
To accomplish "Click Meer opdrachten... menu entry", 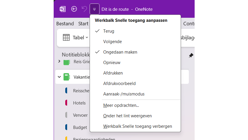I will [121, 105].
